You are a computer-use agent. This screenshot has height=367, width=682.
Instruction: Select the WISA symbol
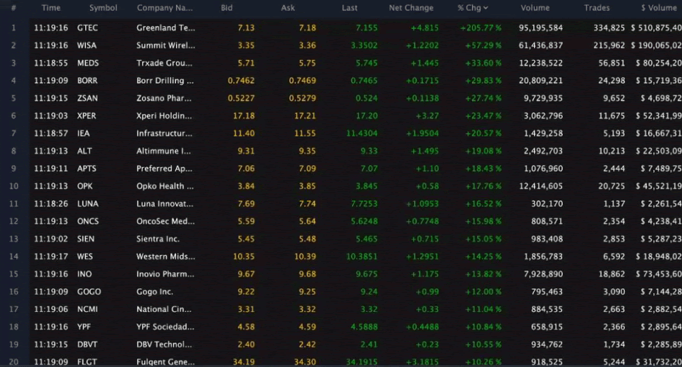pyautogui.click(x=87, y=45)
